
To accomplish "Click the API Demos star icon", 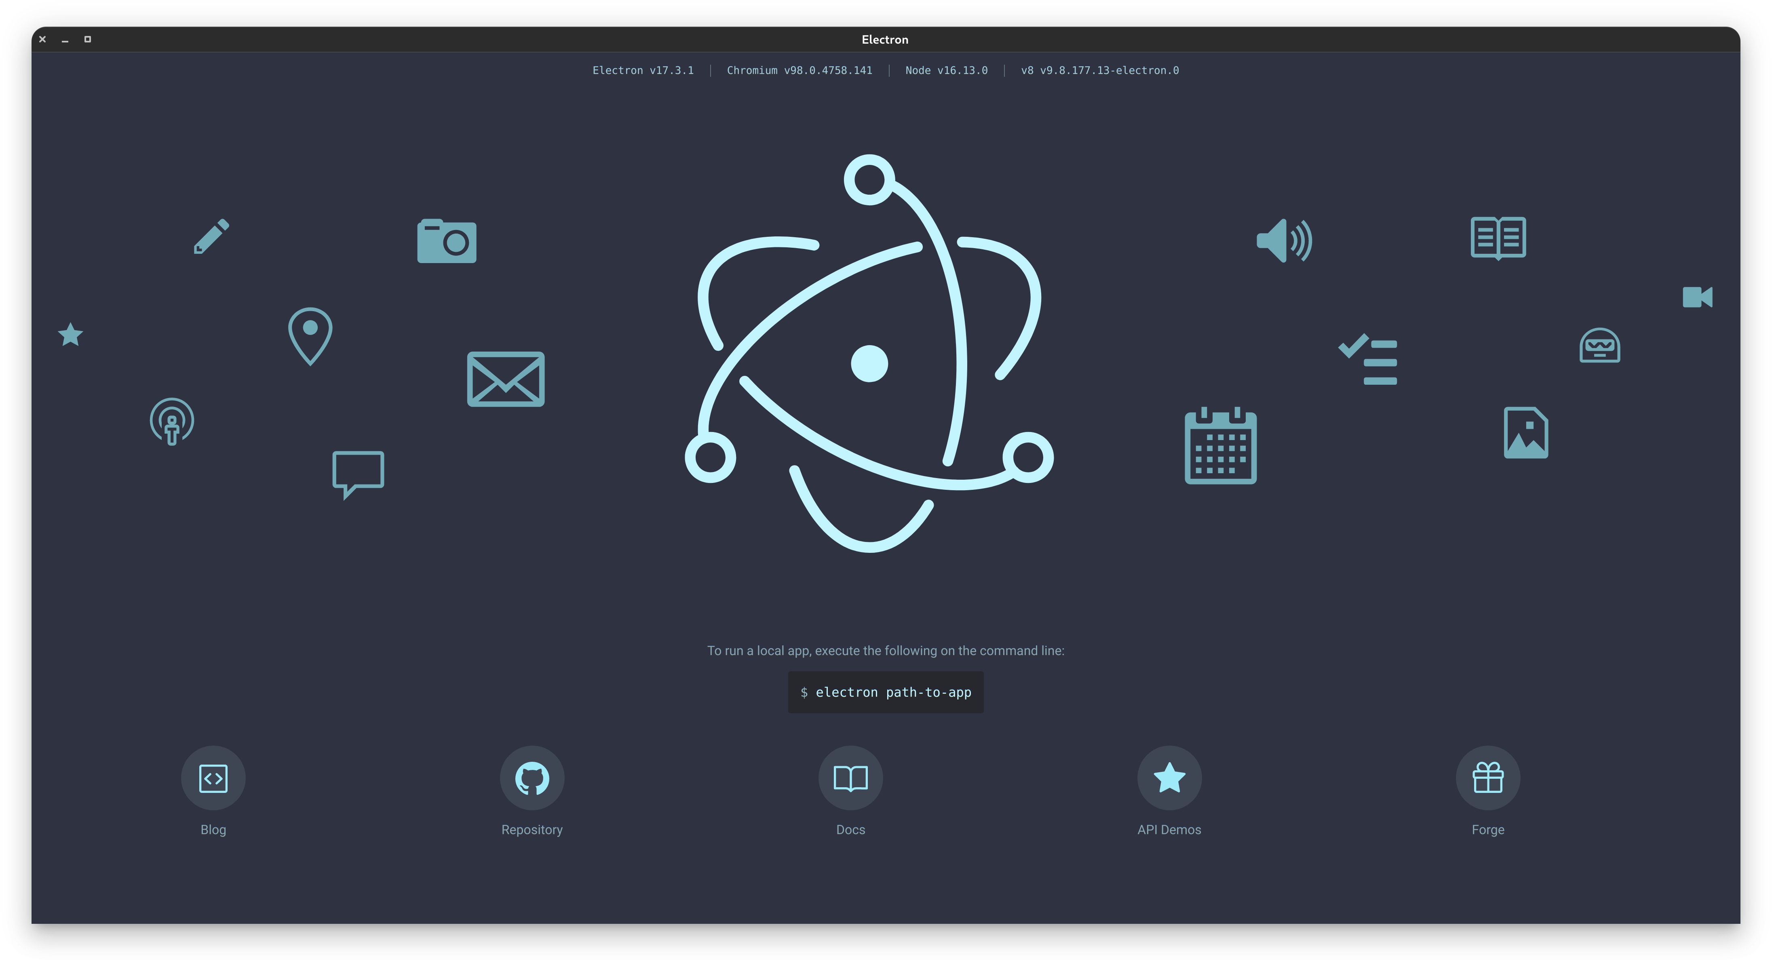I will click(x=1169, y=778).
